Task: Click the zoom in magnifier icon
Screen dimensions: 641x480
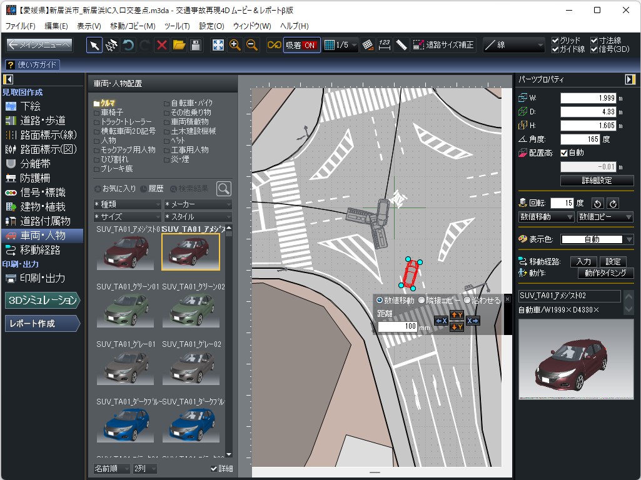Action: (234, 44)
